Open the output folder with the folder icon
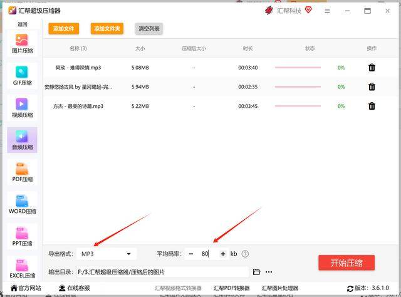401x297 pixels. coord(256,272)
